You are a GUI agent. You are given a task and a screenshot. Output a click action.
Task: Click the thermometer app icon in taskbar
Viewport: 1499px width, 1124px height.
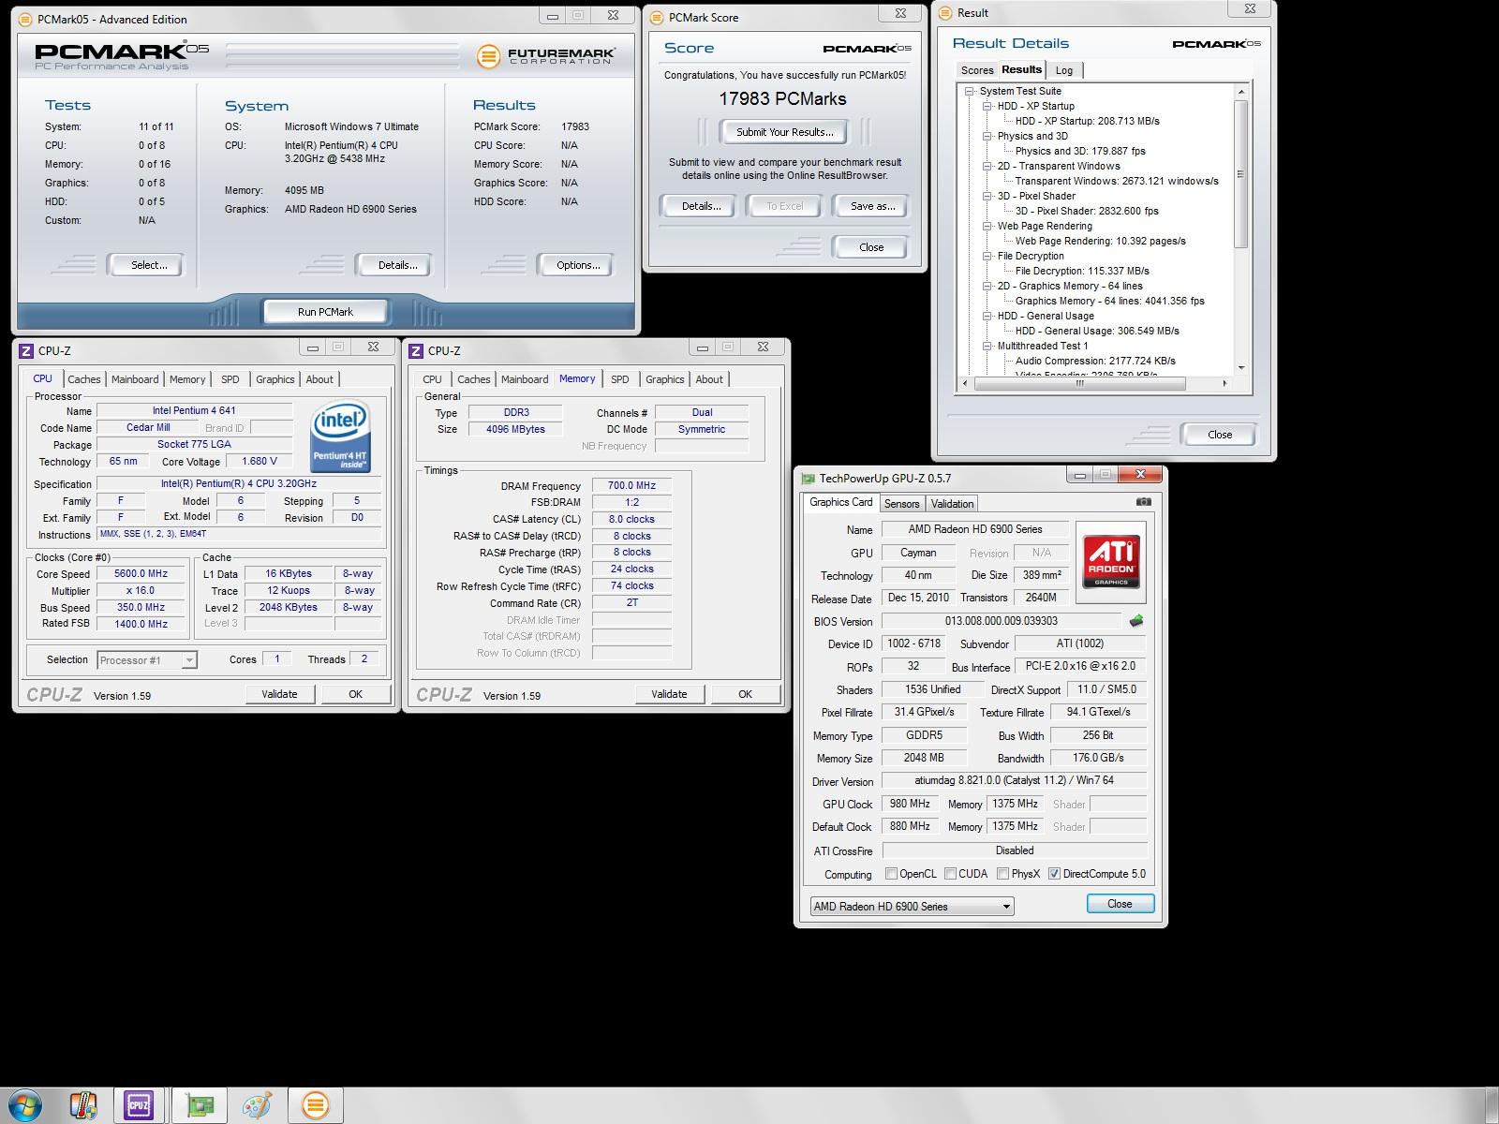(x=83, y=1106)
